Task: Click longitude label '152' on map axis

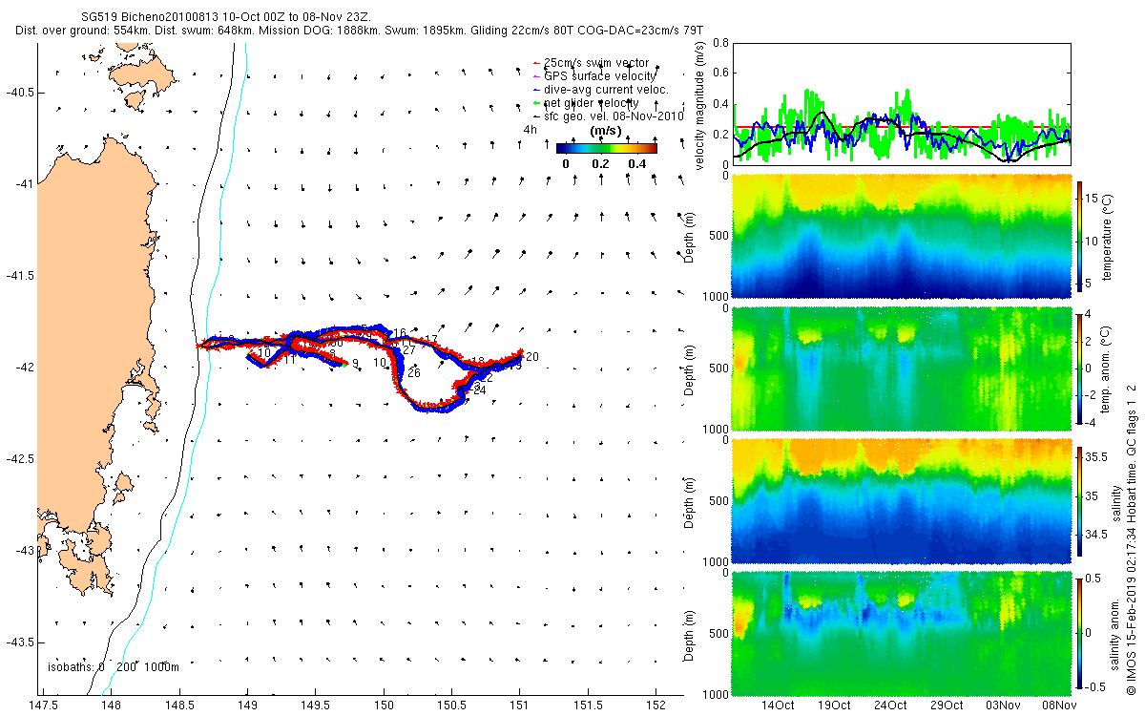Action: click(x=656, y=705)
